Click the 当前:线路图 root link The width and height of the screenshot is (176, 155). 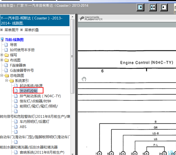(14, 40)
